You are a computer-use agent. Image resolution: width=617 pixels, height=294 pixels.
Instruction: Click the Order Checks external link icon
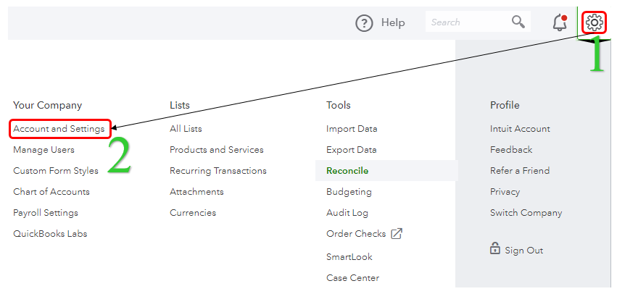point(397,234)
